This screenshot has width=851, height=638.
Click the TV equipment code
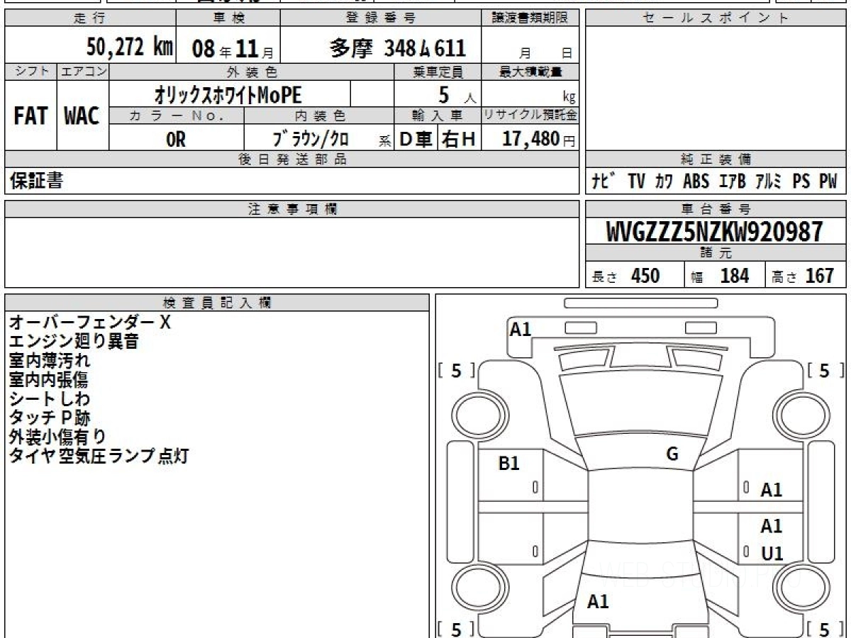tap(636, 181)
